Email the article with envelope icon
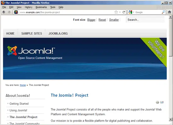Image resolution: width=173 pixels, height=125 pixels. pos(162,102)
